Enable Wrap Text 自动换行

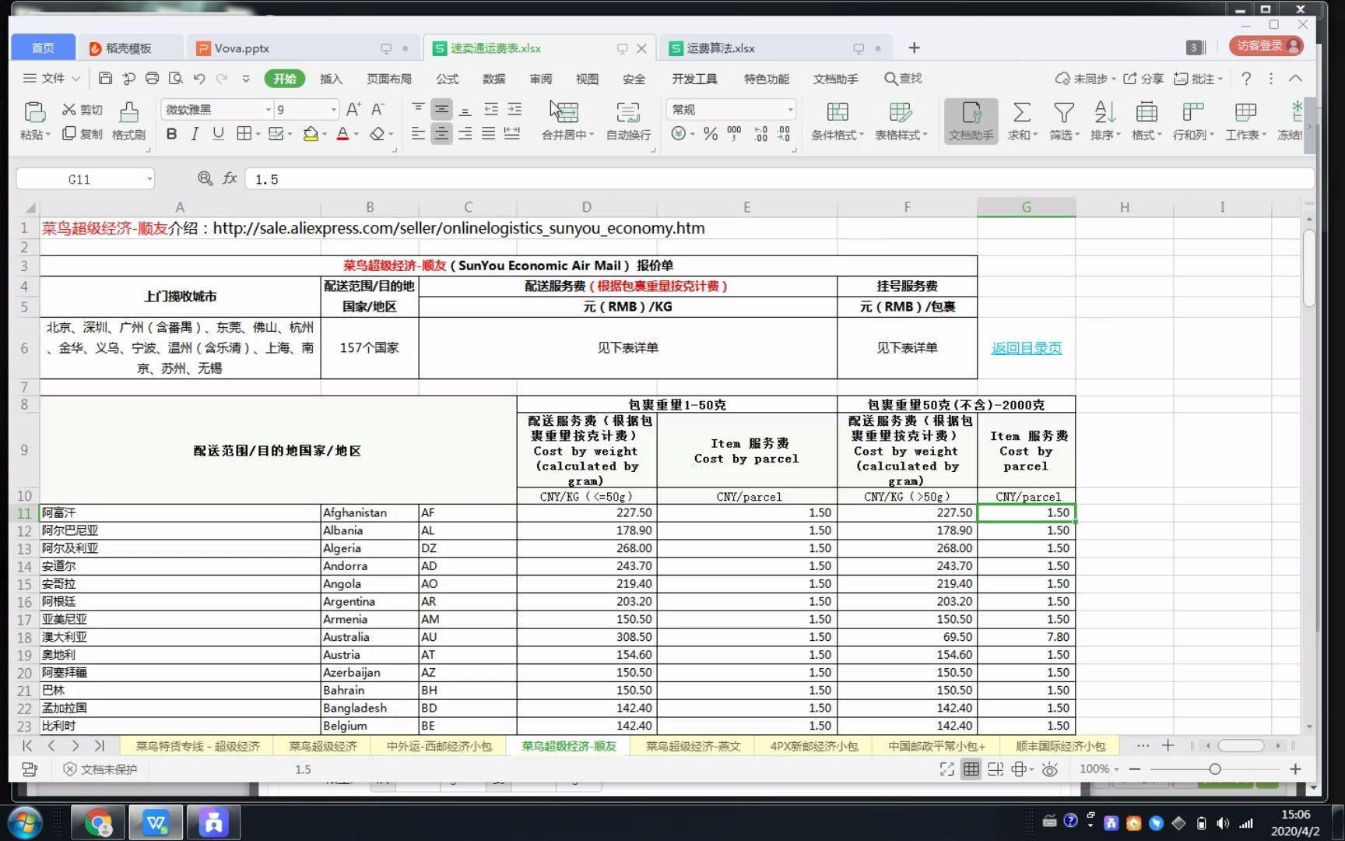[627, 121]
